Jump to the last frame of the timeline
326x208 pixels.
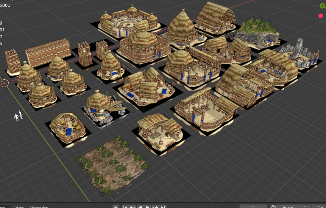click(163, 207)
